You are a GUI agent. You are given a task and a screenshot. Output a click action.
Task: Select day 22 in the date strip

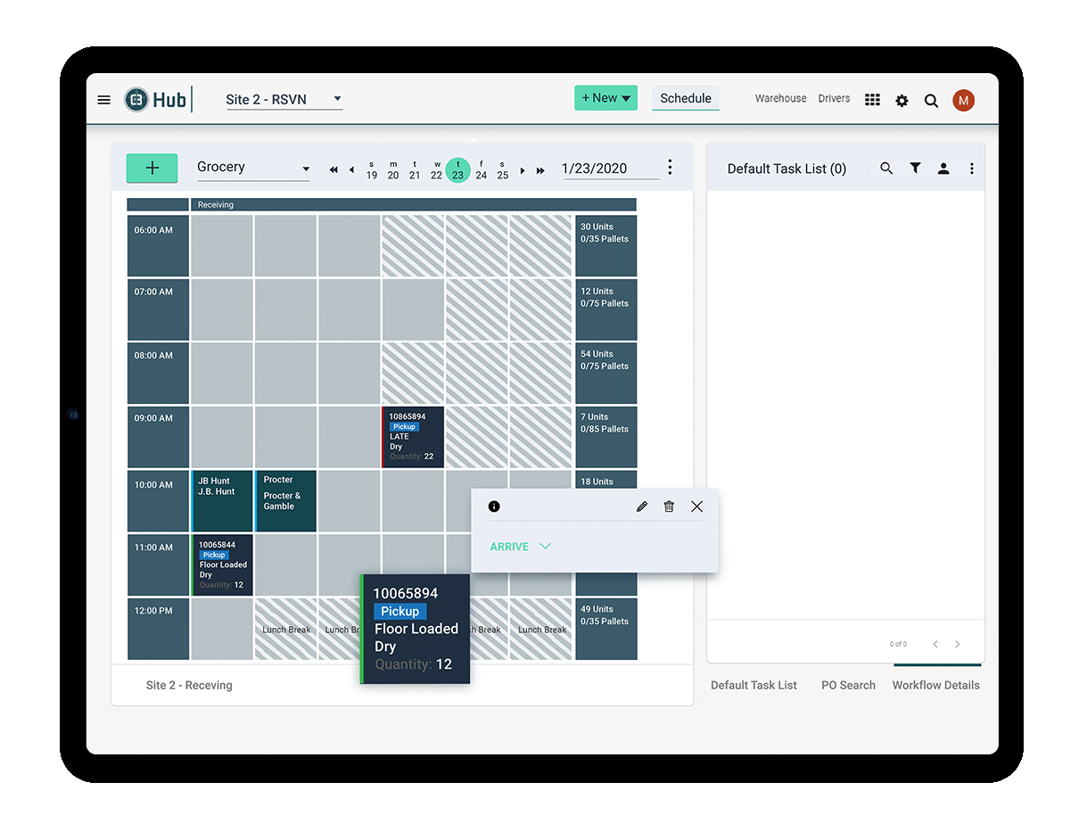click(x=437, y=170)
